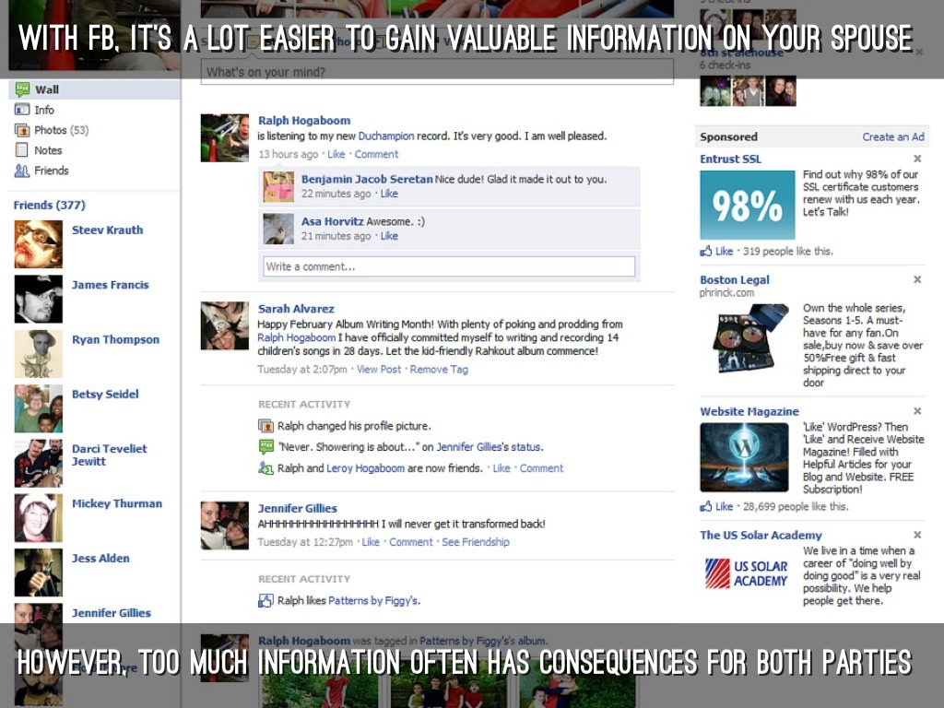Open the Info section in sidebar
944x708 pixels.
click(44, 110)
